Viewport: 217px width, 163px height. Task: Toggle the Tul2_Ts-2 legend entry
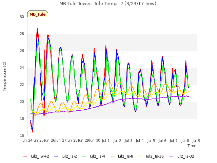65,156
